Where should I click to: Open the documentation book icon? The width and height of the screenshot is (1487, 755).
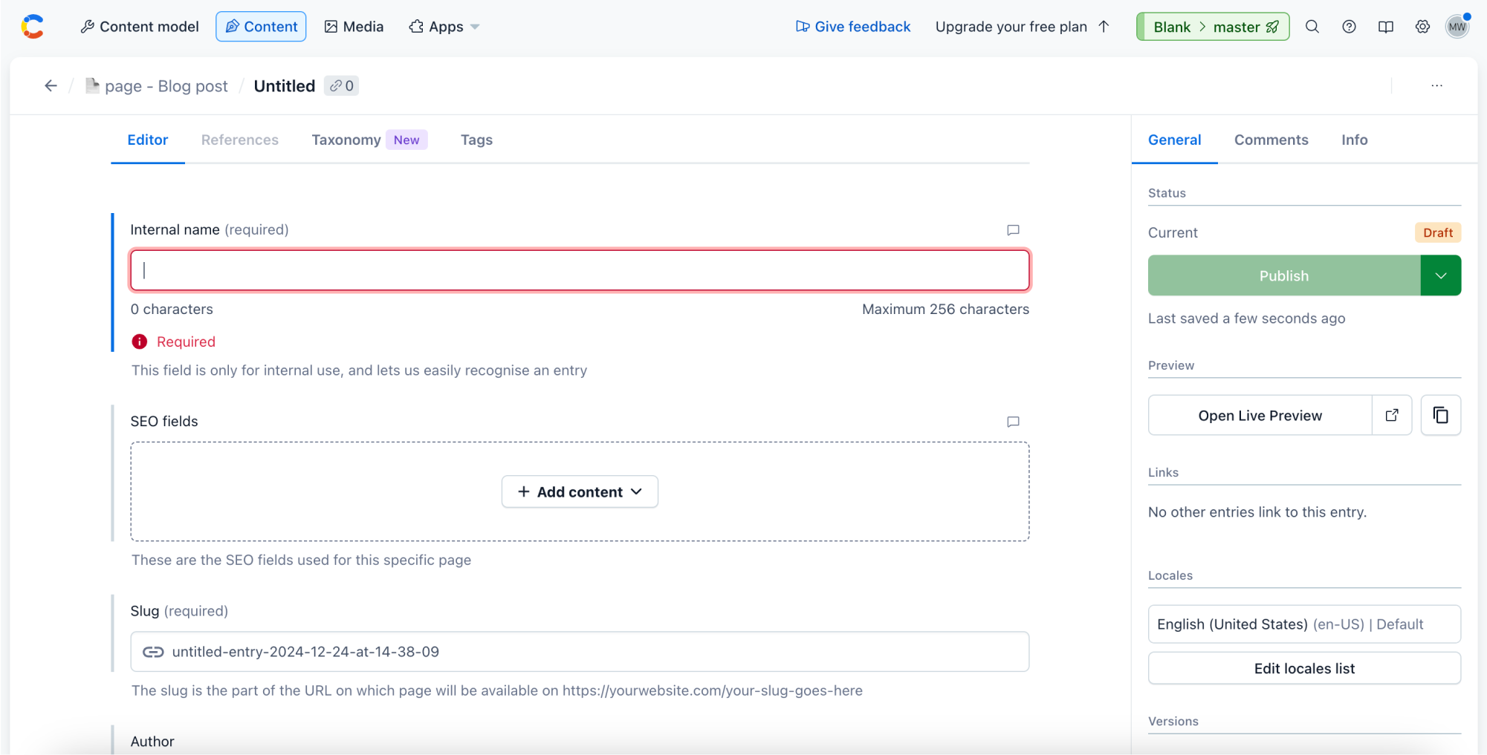point(1386,26)
